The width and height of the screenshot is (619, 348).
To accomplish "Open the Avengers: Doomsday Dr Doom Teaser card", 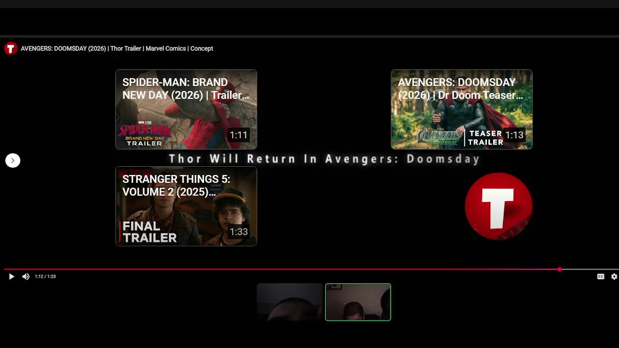I will (462, 109).
